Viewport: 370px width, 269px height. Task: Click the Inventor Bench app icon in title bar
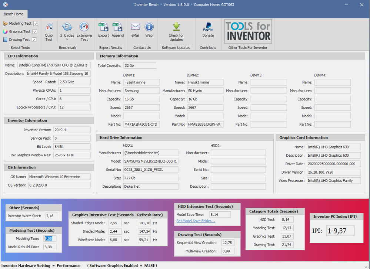tap(5, 4)
